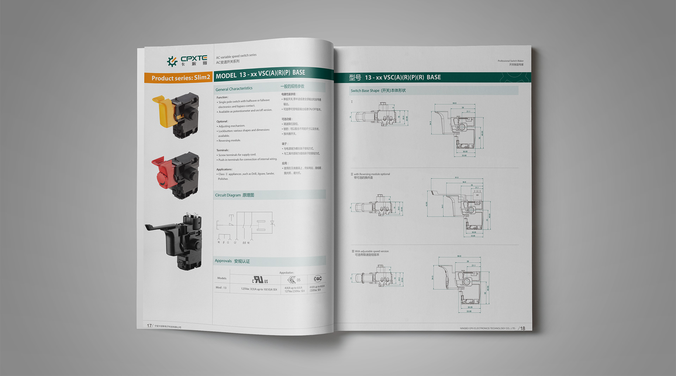Select the black long-lever switch photo
676x376 pixels.
pos(175,241)
